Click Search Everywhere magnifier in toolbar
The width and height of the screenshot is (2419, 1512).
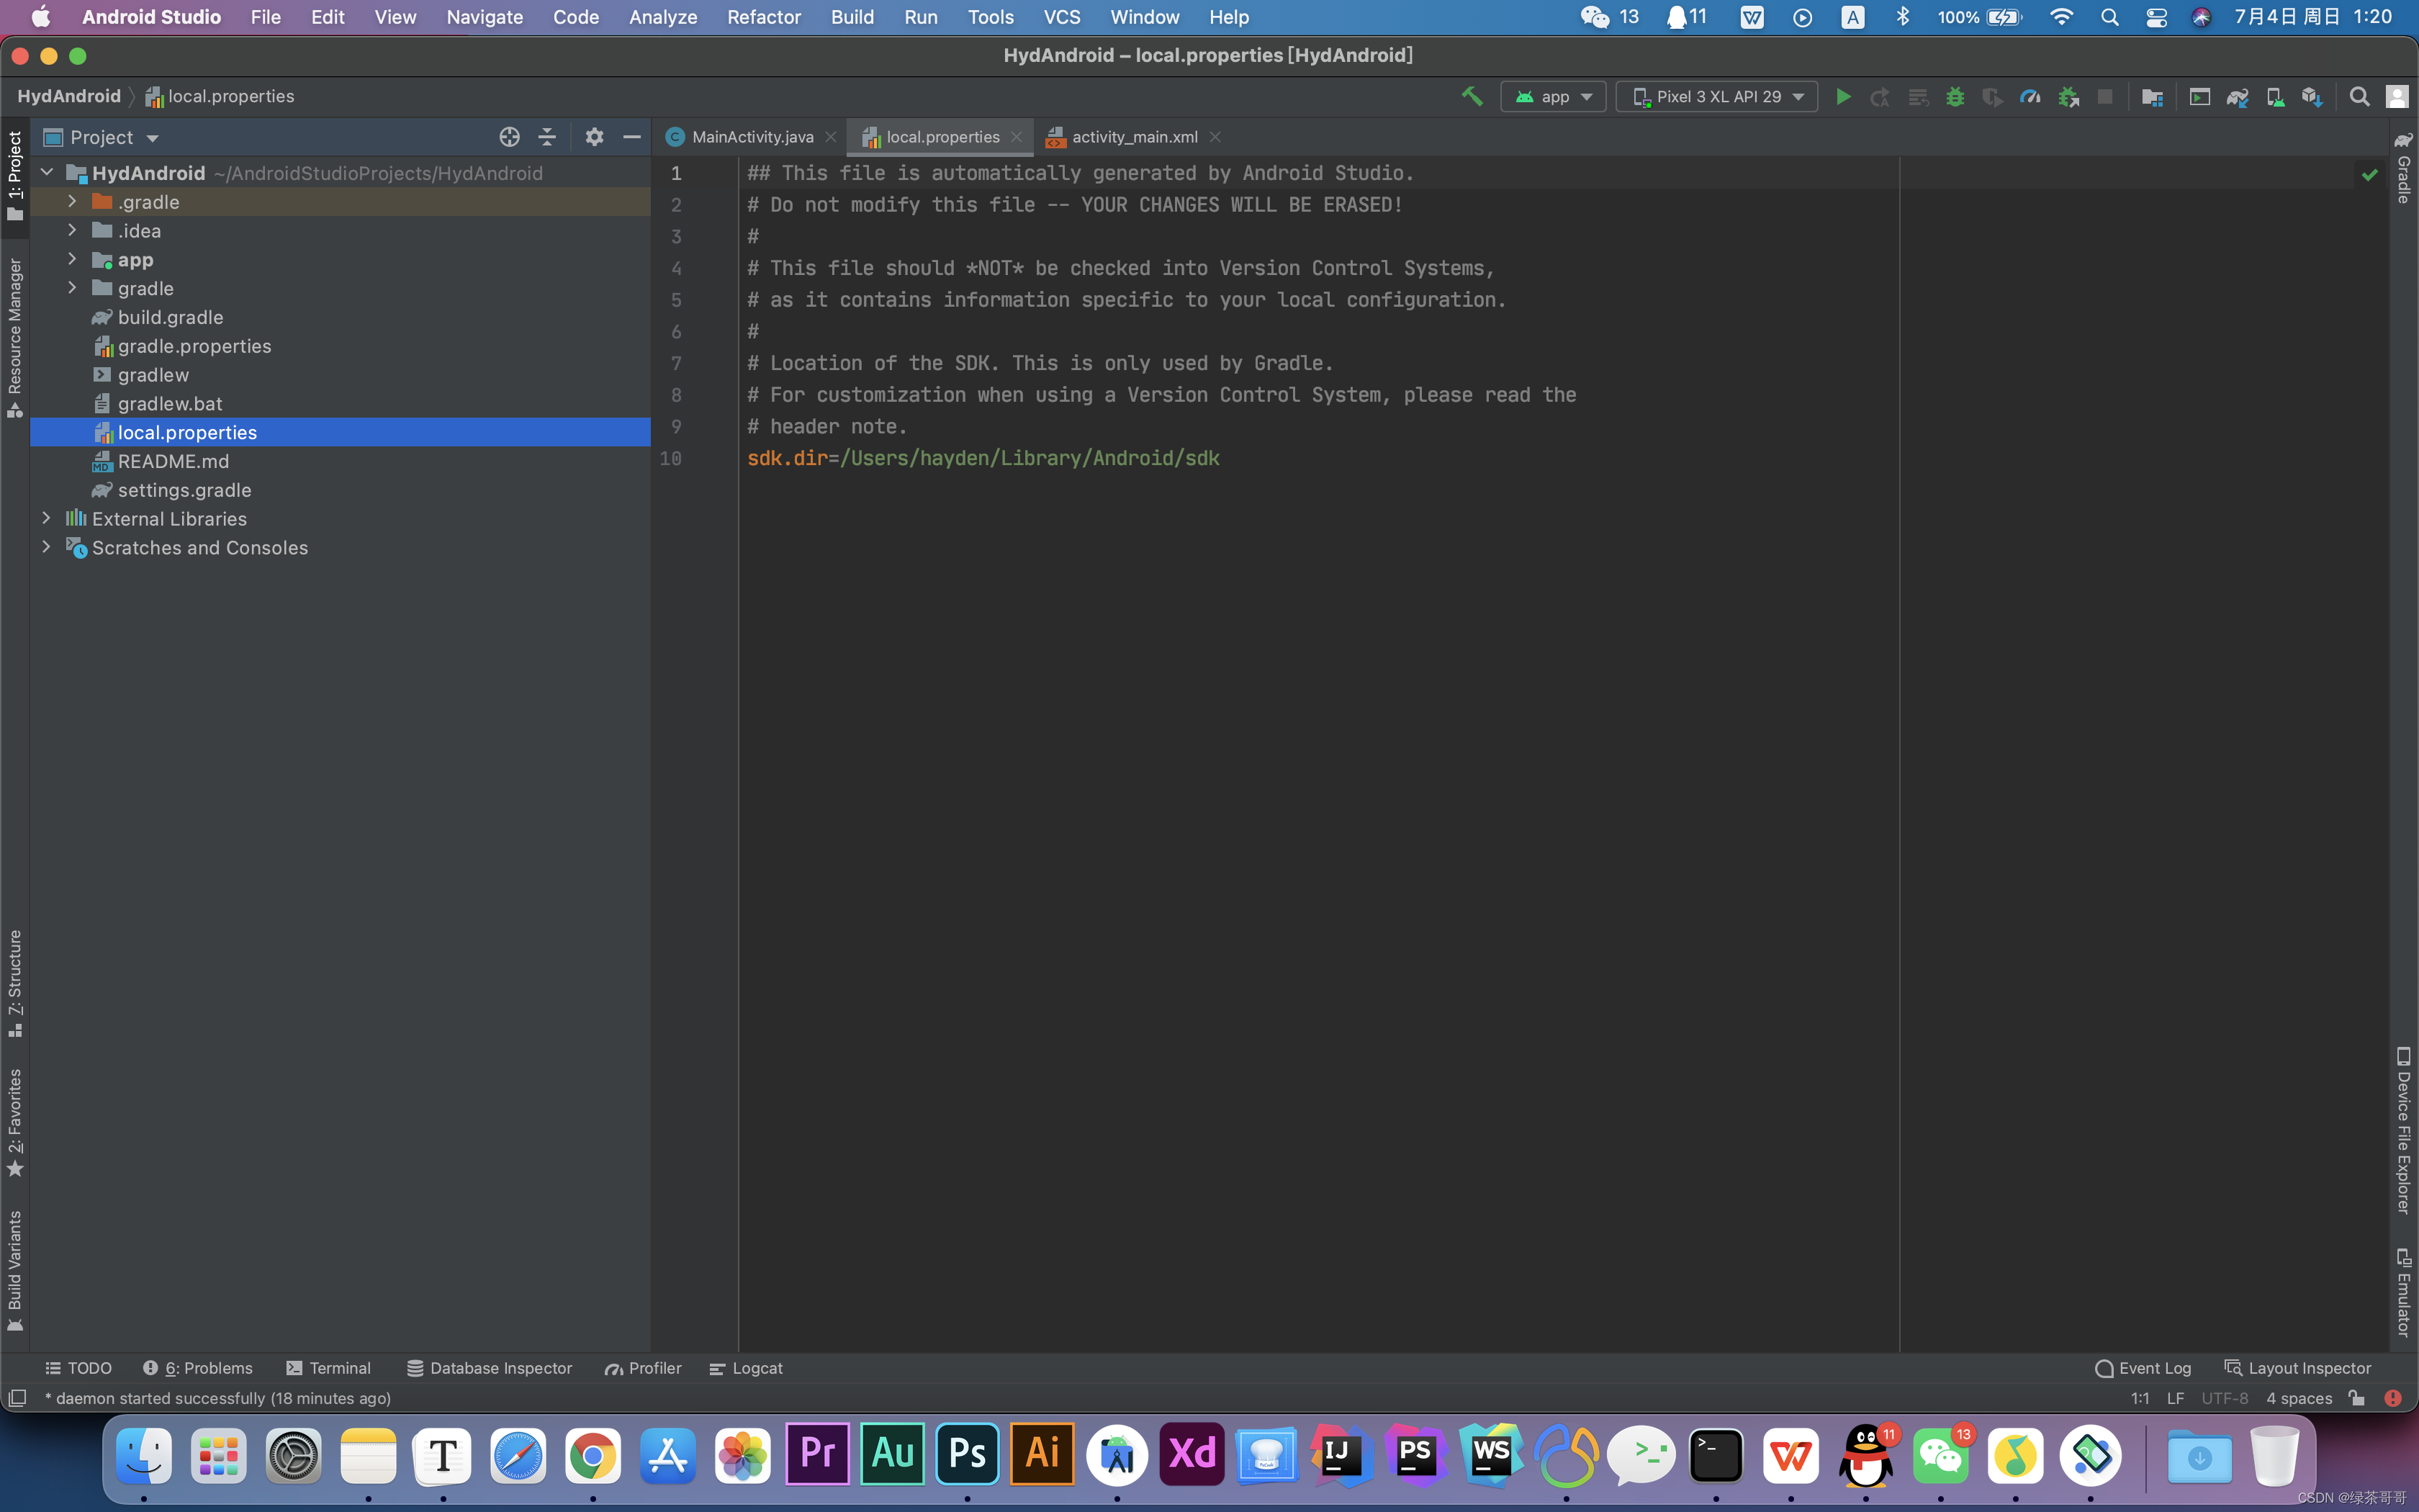2359,96
